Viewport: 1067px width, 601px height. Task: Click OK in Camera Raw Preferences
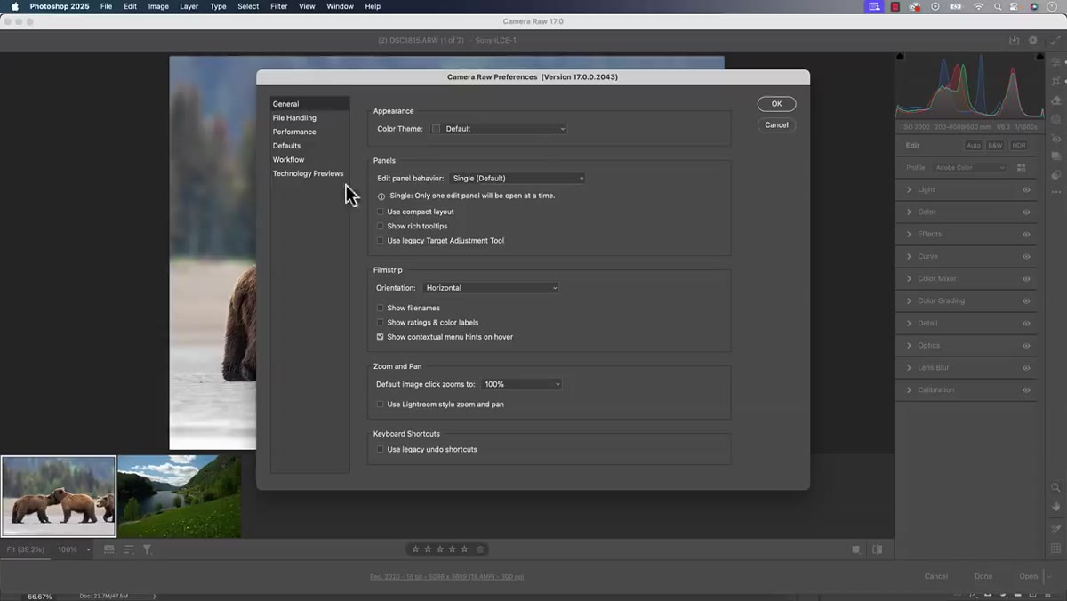pyautogui.click(x=776, y=104)
